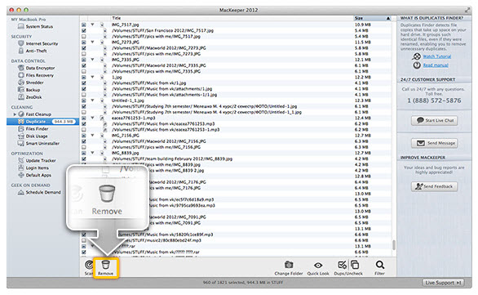Viewport: 478px width, 295px height.
Task: Click the 12.4 MB size cell
Action: (362, 118)
